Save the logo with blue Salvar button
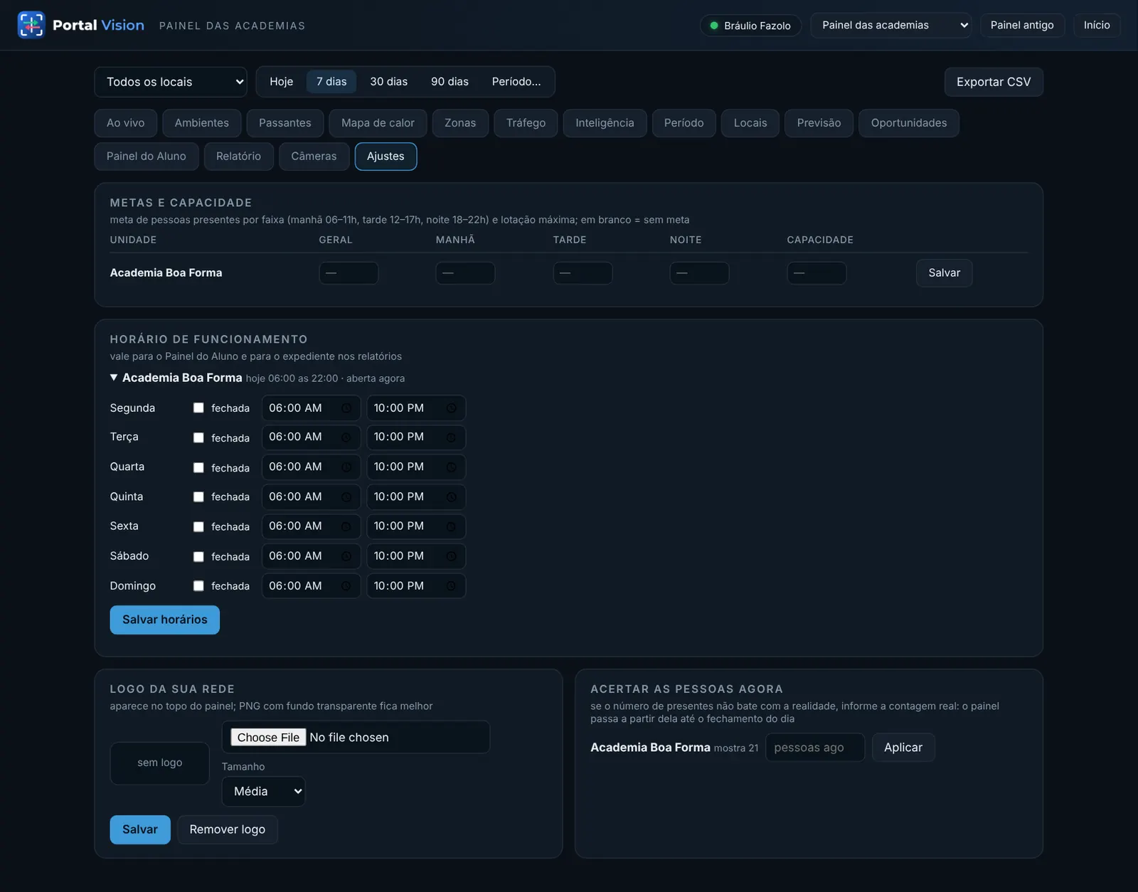The image size is (1138, 892). (x=140, y=829)
